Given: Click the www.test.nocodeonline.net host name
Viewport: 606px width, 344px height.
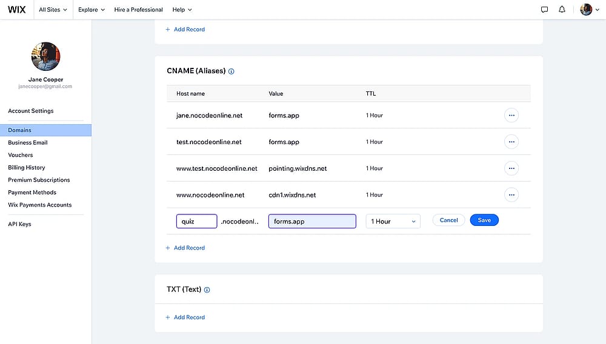Looking at the screenshot, I should coord(217,168).
